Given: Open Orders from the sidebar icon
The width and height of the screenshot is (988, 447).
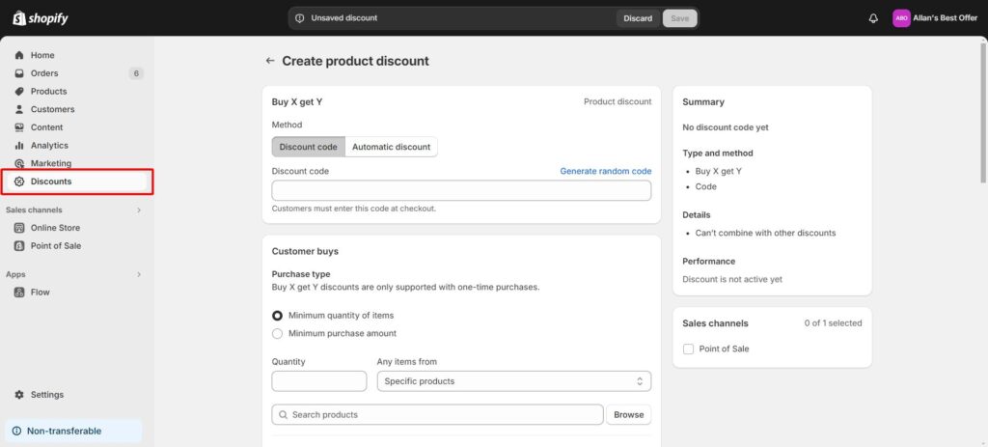Looking at the screenshot, I should [x=19, y=73].
